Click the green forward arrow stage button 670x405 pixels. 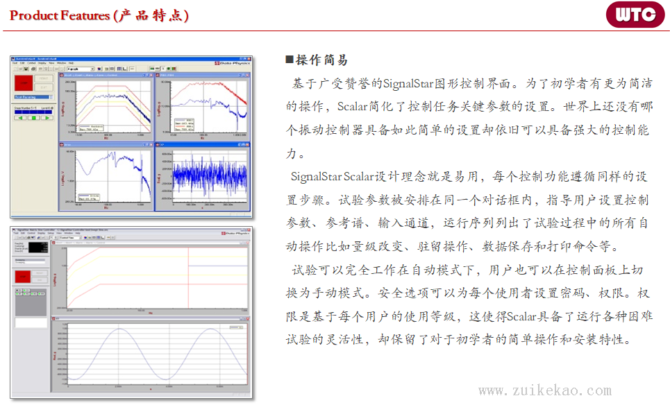47,118
